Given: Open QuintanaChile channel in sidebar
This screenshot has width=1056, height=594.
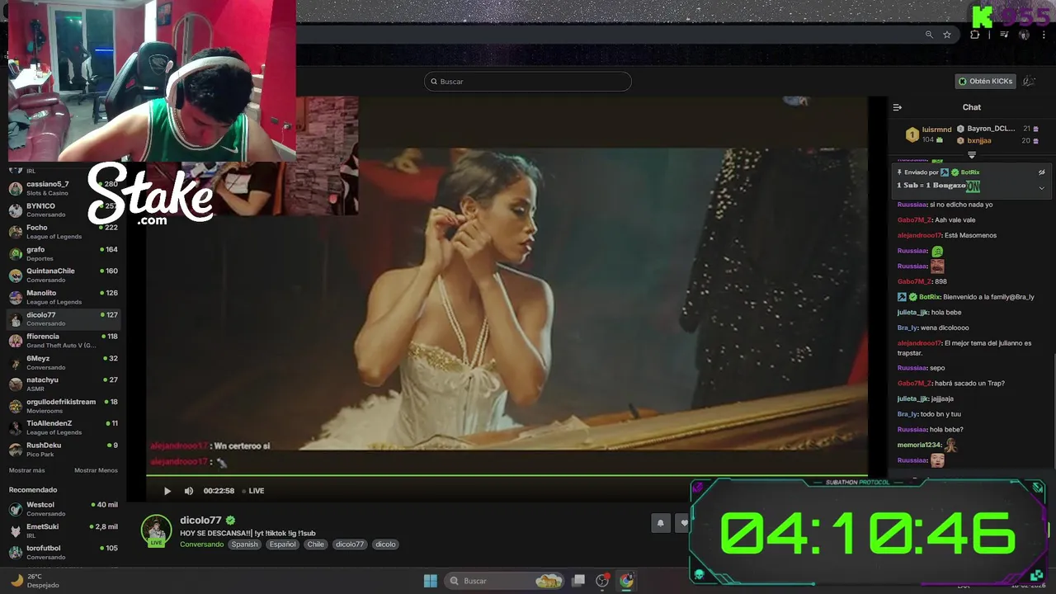Looking at the screenshot, I should [x=64, y=275].
